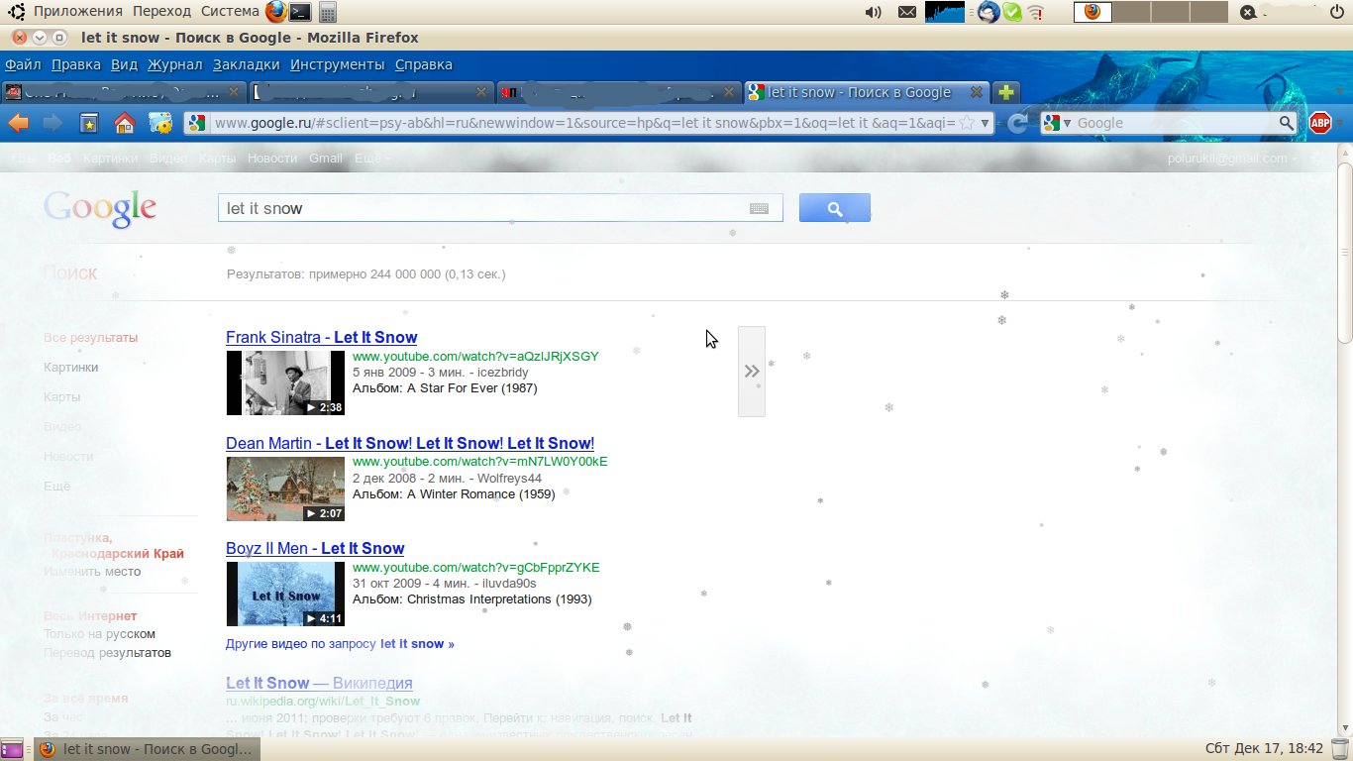Open the Инструменты menu
This screenshot has width=1353, height=761.
point(338,64)
